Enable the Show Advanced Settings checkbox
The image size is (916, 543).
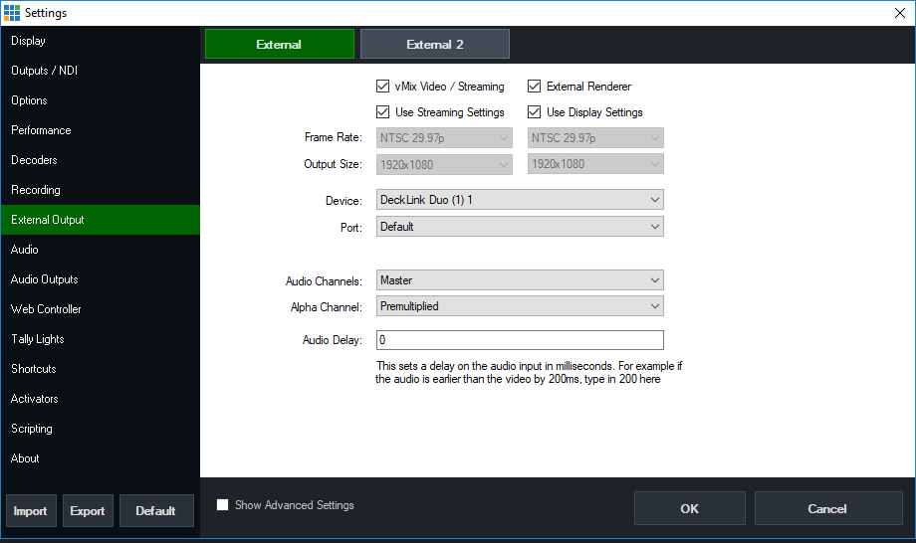click(x=223, y=505)
